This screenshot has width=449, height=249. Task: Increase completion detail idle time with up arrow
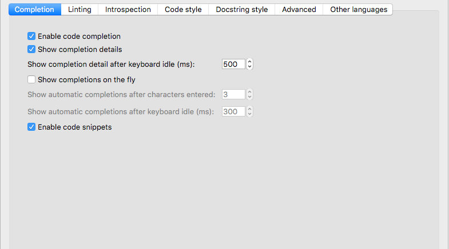249,62
